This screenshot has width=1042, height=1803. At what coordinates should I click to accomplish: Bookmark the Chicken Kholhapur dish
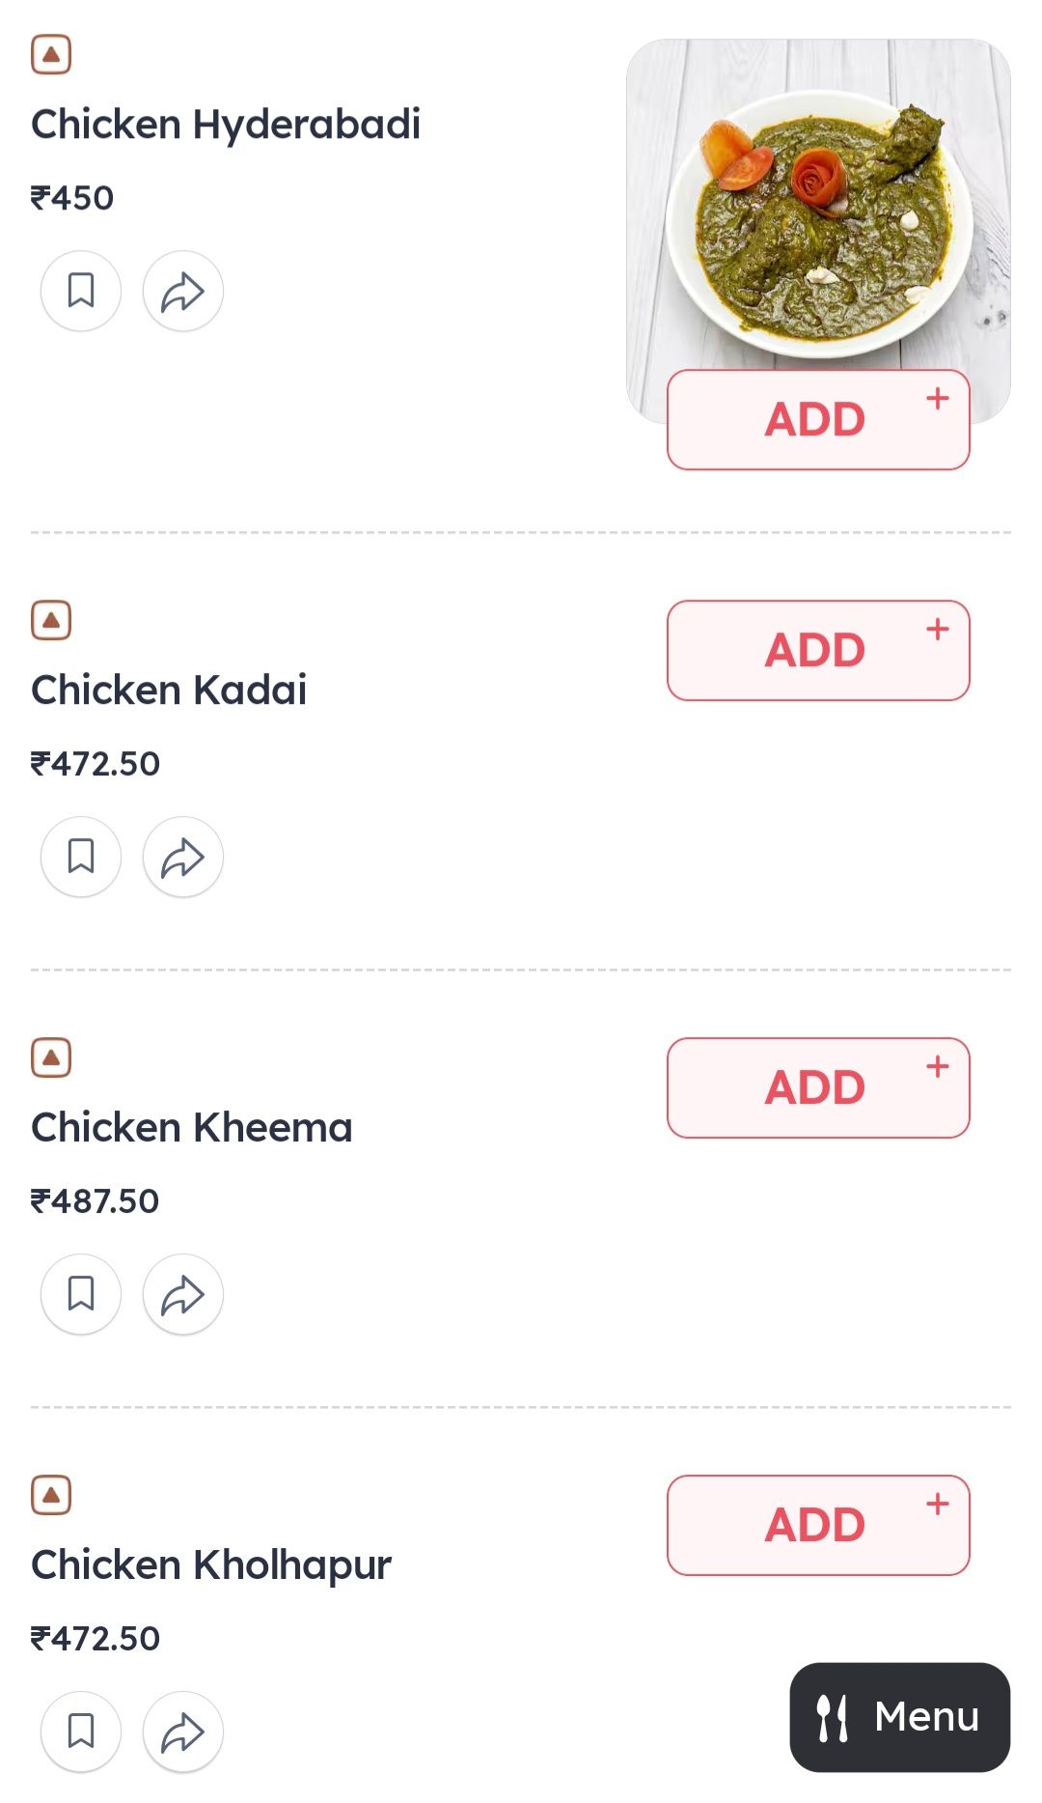(81, 1732)
